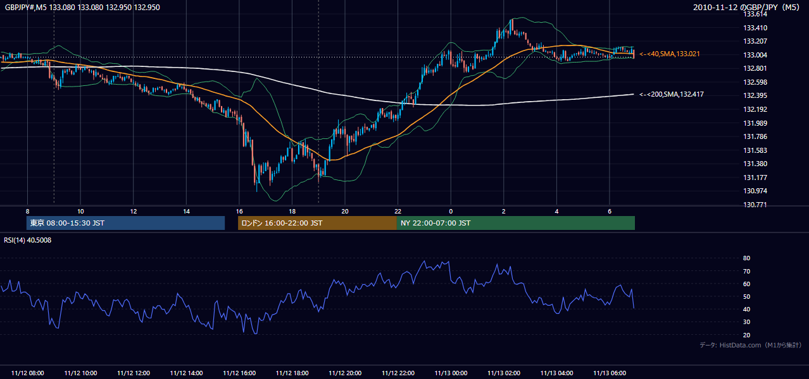The height and width of the screenshot is (379, 809).
Task: Click the 11/12 18:00 time axis label
Action: click(292, 373)
